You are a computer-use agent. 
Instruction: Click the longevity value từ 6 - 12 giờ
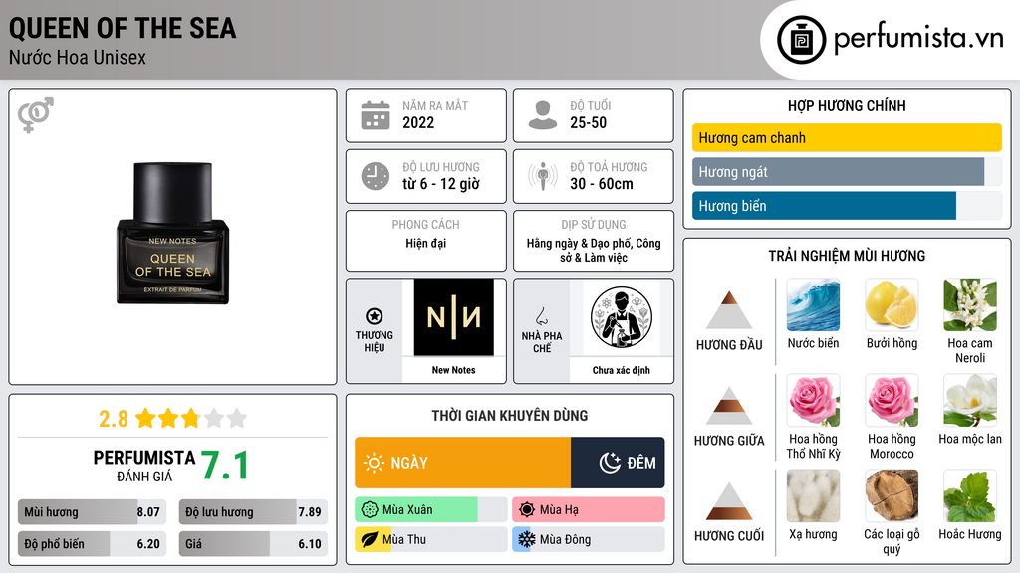coord(441,184)
